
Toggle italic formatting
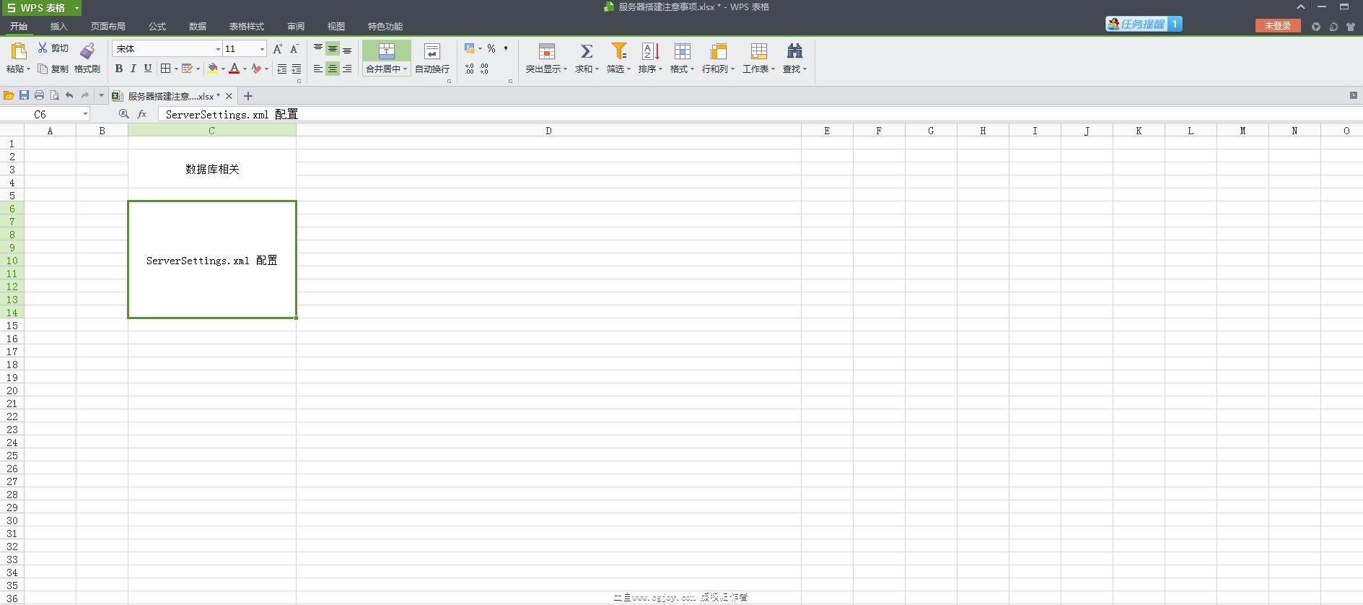pos(133,69)
